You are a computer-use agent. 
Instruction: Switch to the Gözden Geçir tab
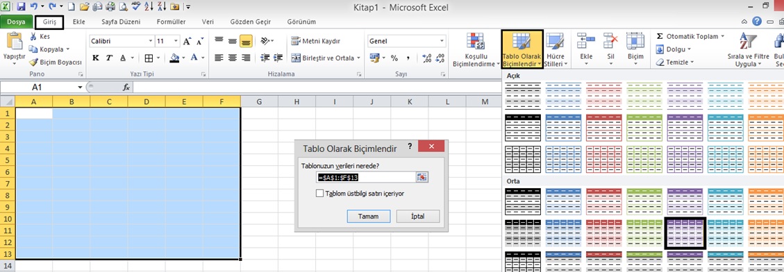point(251,22)
